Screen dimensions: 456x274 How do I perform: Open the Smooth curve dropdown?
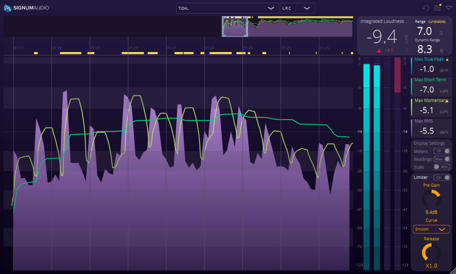[x=431, y=229]
